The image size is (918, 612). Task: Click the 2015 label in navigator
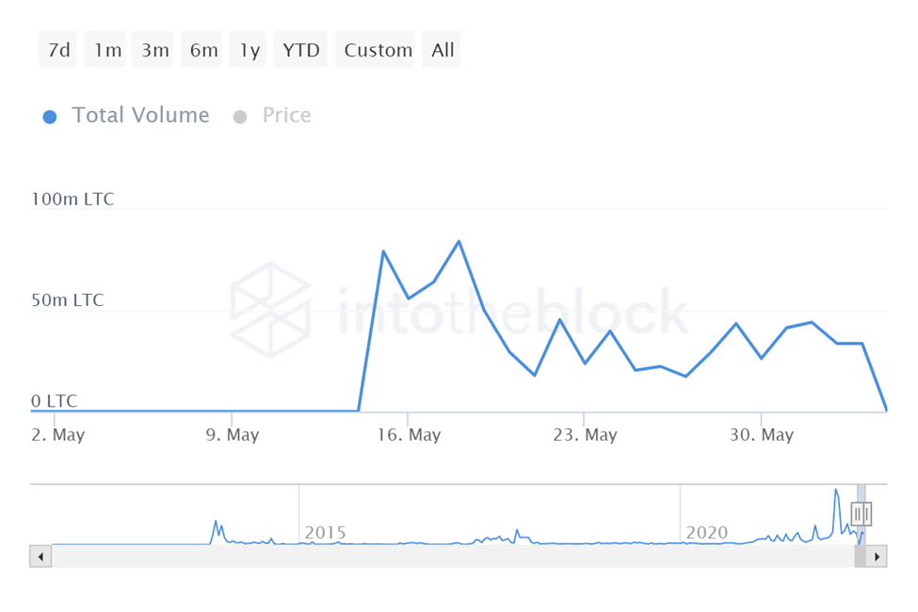click(x=325, y=533)
